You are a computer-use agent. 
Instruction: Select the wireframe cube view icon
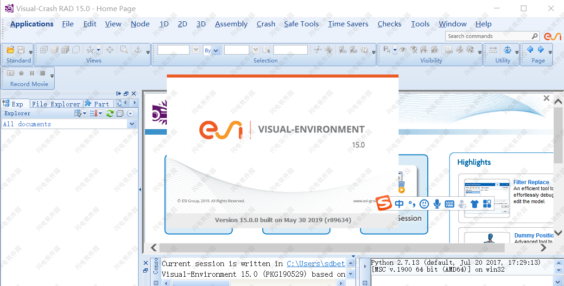click(44, 50)
